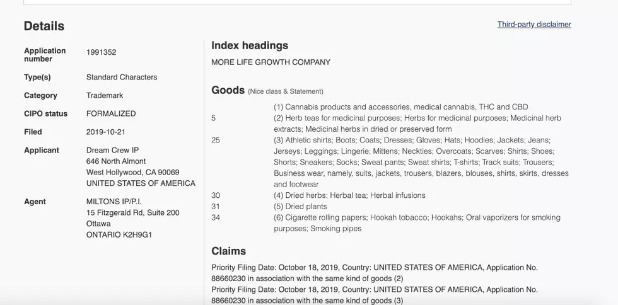Select application number 1991352
The image size is (618, 305).
click(x=102, y=52)
